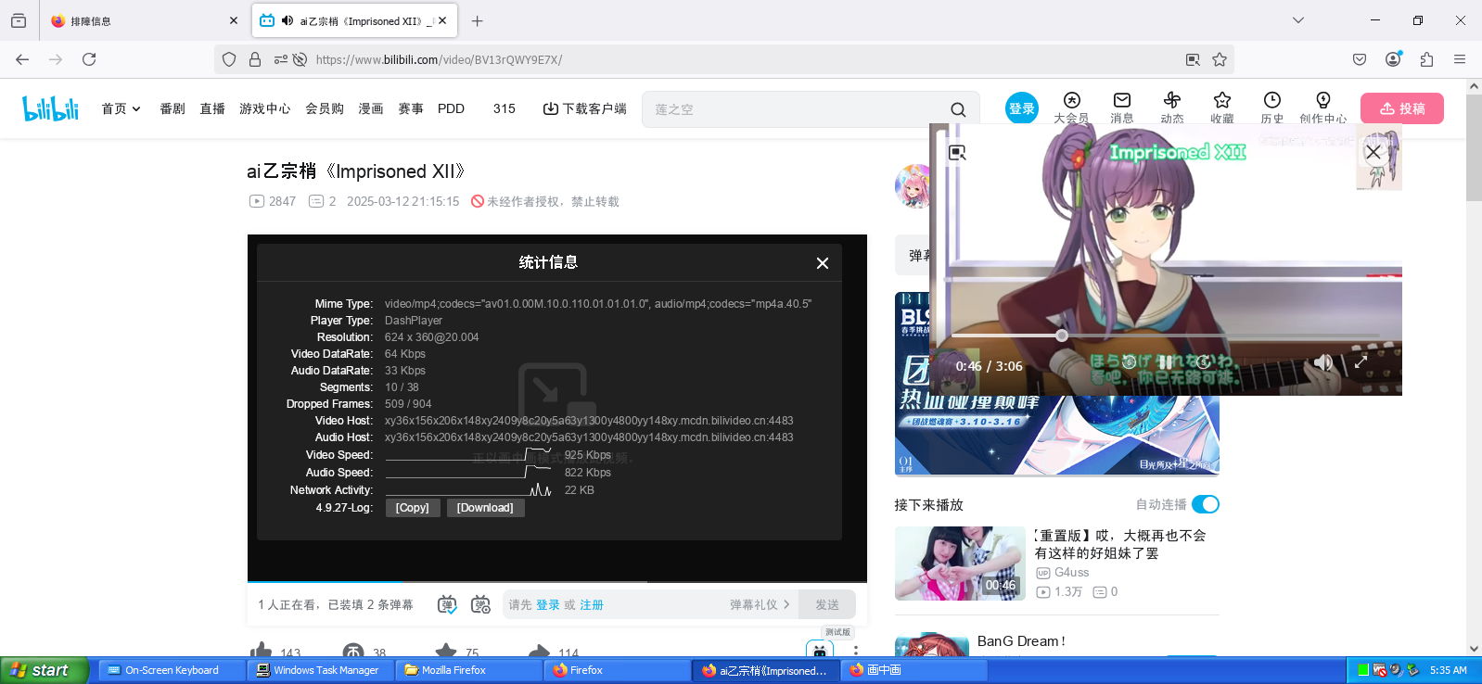Open the 重置版 recommended video thumbnail

960,564
